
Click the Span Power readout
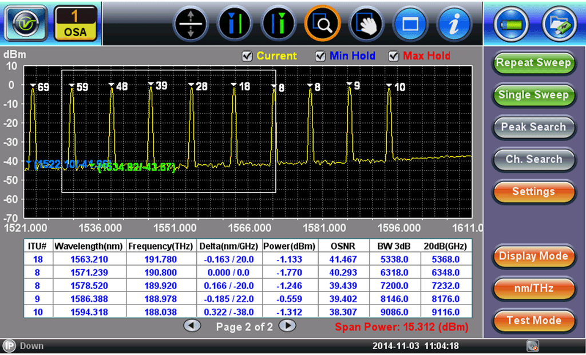(x=401, y=327)
